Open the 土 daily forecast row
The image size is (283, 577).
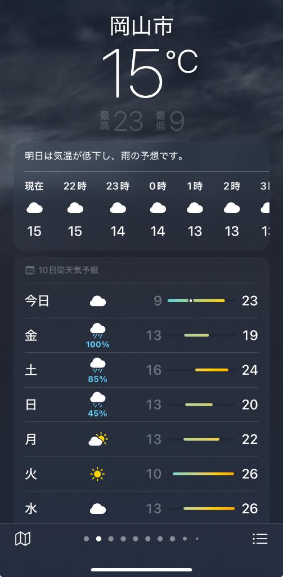[142, 370]
